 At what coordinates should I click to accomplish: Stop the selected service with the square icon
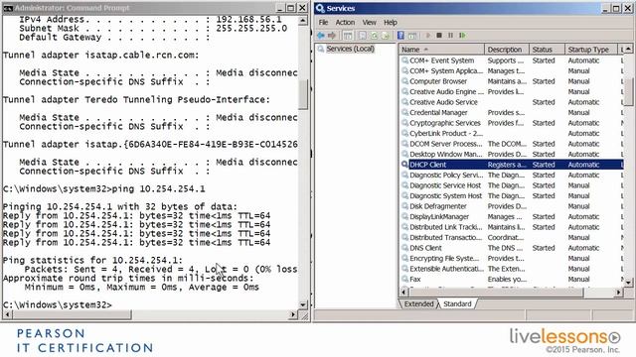[439, 36]
